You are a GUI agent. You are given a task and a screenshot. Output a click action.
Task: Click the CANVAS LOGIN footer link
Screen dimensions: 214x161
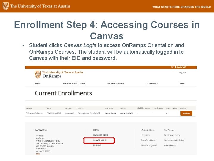point(100,140)
